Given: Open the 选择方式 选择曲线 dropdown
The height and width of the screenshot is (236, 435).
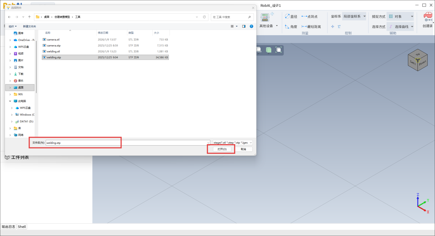Looking at the screenshot, I should point(401,27).
